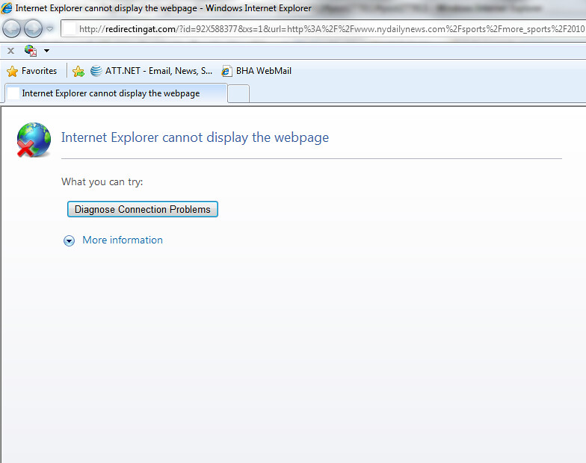Click the PDF converter toolbar icon
The width and height of the screenshot is (586, 463).
(x=31, y=51)
